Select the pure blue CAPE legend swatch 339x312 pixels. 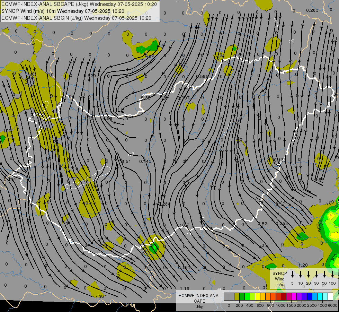point(309,296)
